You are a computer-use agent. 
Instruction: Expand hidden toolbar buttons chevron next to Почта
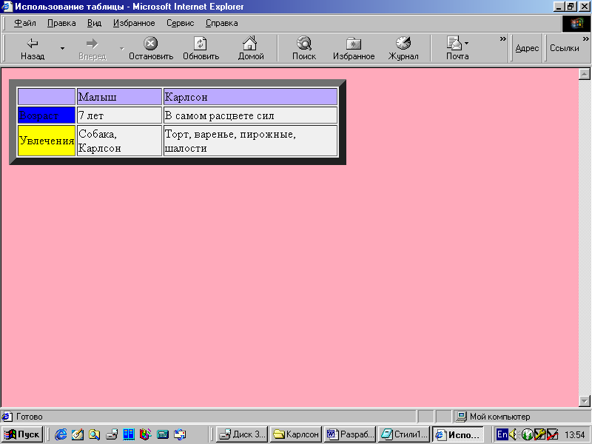pyautogui.click(x=502, y=39)
